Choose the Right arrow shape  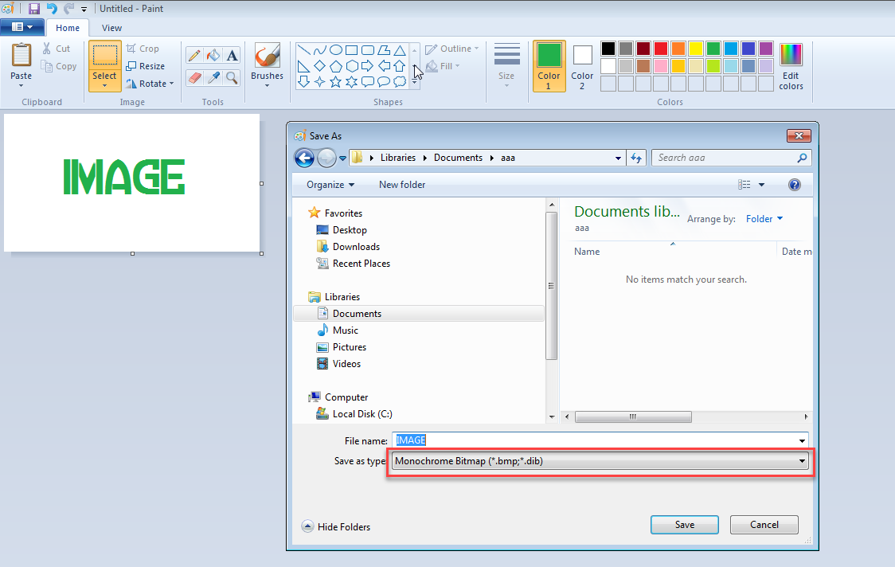[x=368, y=65]
